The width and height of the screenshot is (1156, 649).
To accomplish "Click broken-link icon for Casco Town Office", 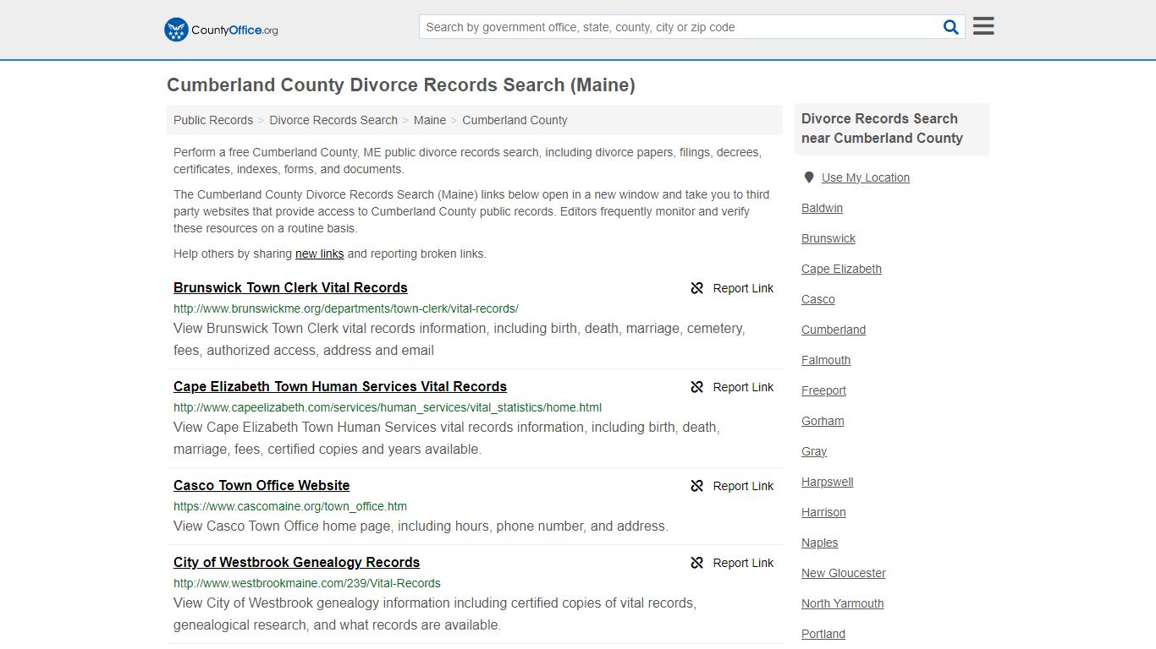I will click(697, 486).
